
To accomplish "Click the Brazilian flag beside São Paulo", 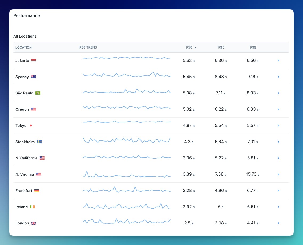I will pyautogui.click(x=38, y=93).
